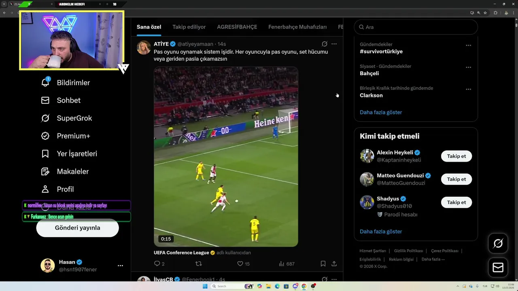Viewport: 518px width, 291px height.
Task: Open Microsoft Edge from taskbar
Action: click(x=277, y=286)
